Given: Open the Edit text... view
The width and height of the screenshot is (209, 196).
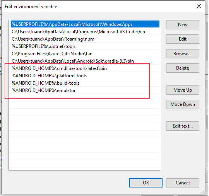Looking at the screenshot, I should coord(182,126).
